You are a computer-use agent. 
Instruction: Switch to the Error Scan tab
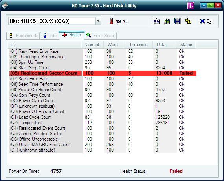pos(101,36)
